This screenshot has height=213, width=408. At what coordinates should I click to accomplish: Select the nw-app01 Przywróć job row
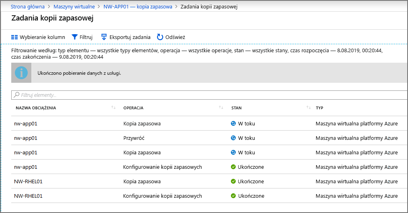(x=209, y=138)
